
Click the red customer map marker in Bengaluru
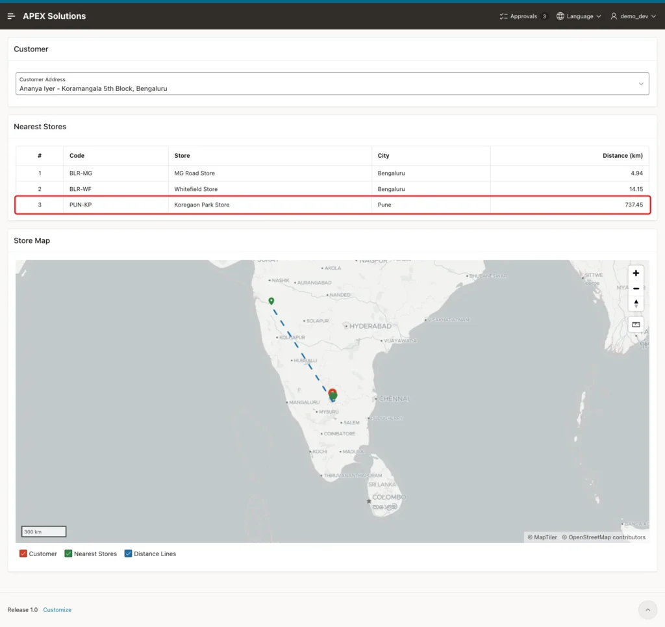point(332,390)
